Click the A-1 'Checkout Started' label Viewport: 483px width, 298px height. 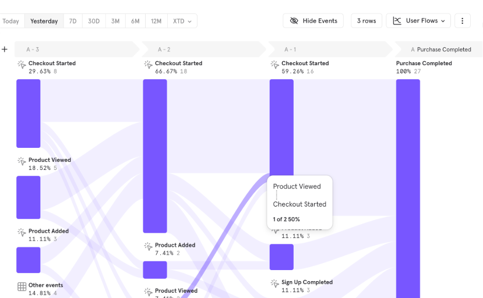tap(305, 63)
